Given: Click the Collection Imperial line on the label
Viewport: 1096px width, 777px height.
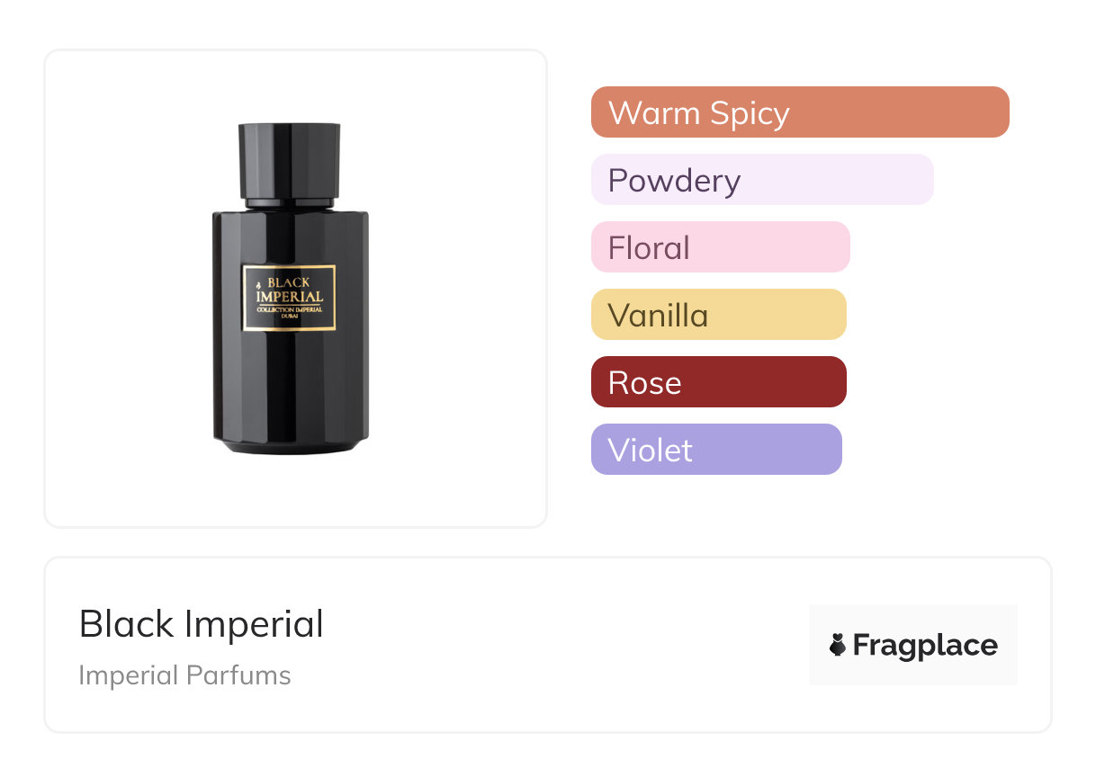Looking at the screenshot, I should [x=290, y=310].
